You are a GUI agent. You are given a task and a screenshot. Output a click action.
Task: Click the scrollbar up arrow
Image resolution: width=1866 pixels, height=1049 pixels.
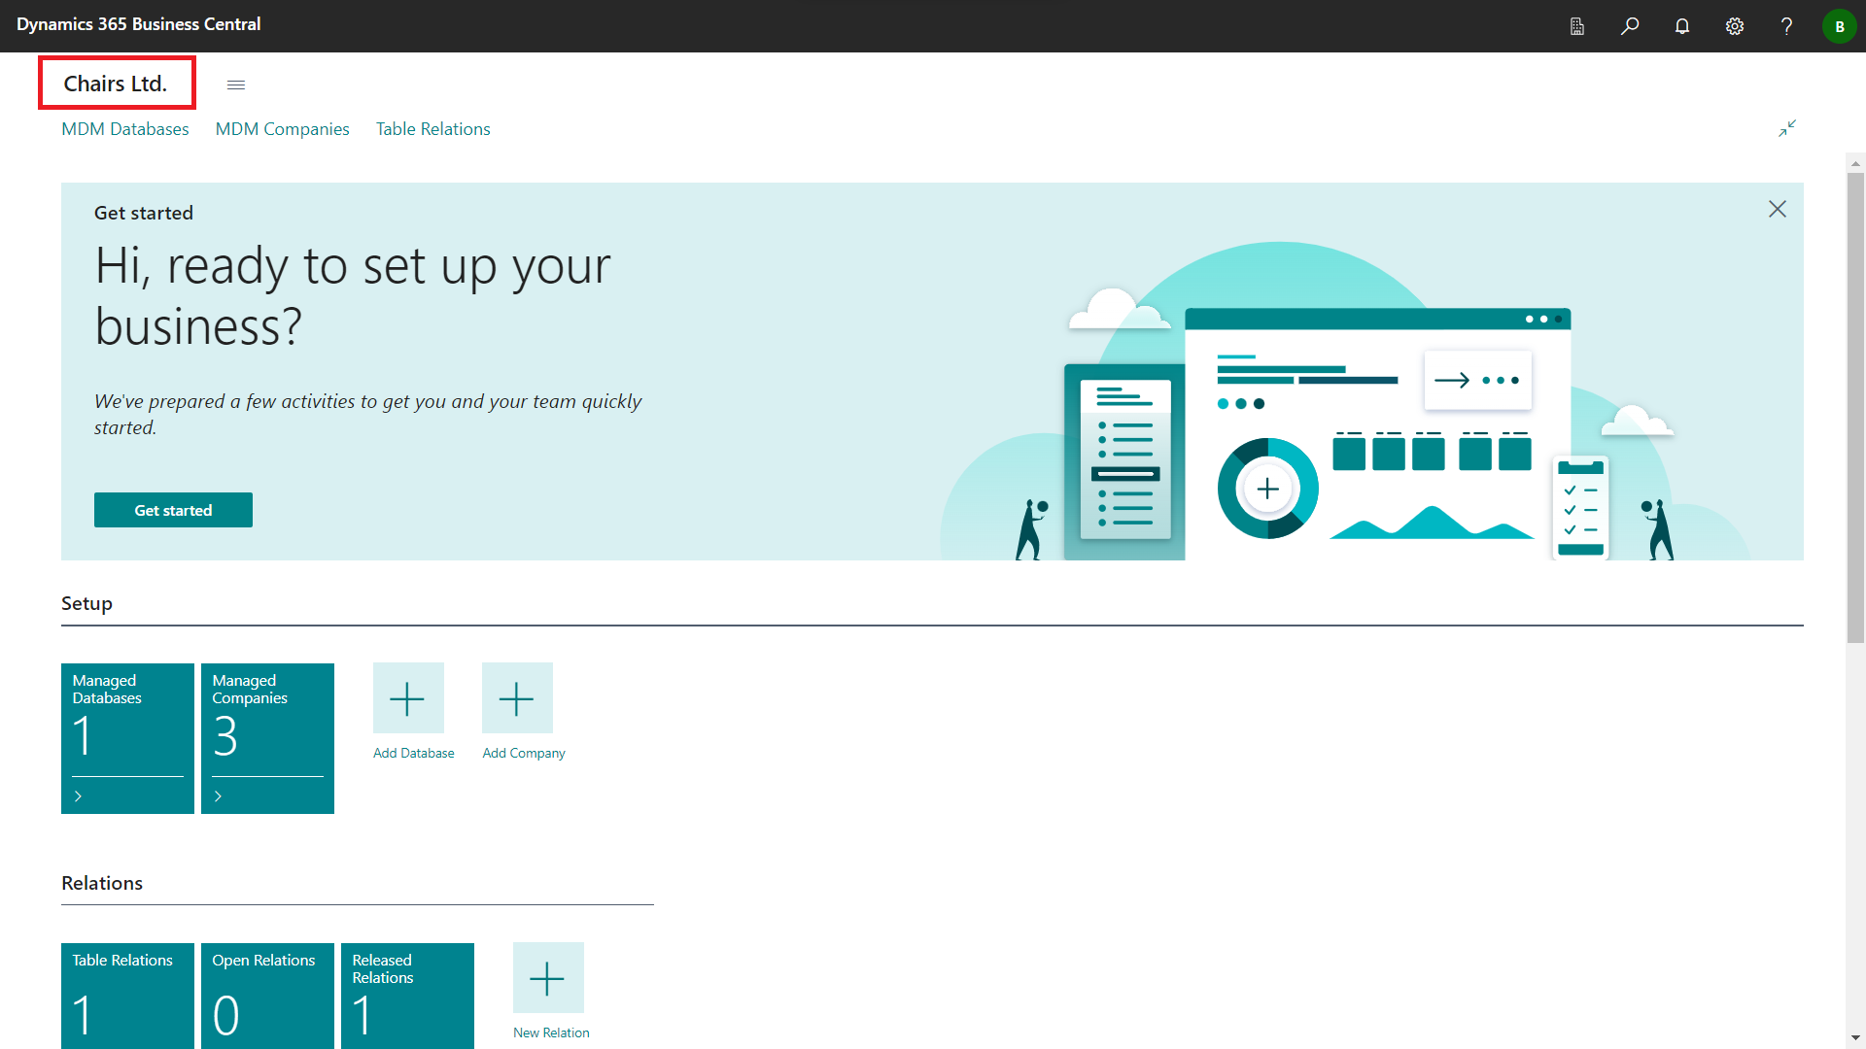point(1855,163)
